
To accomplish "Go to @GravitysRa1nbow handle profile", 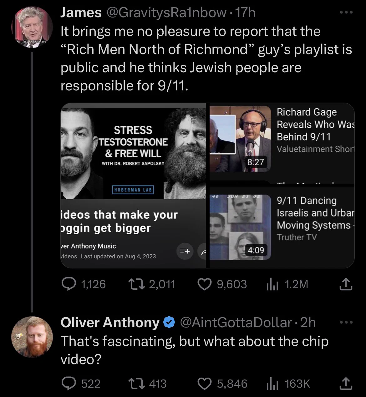I will tap(166, 13).
